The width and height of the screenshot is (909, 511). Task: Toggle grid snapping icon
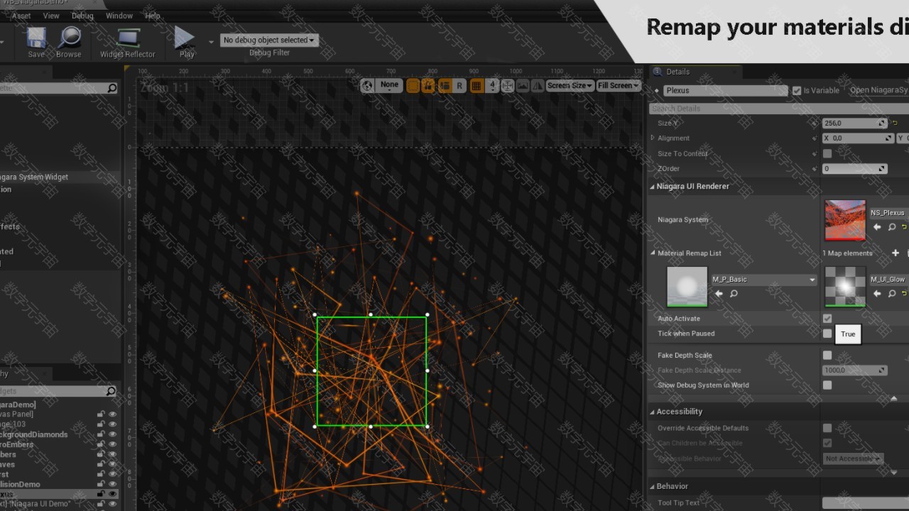pyautogui.click(x=477, y=86)
